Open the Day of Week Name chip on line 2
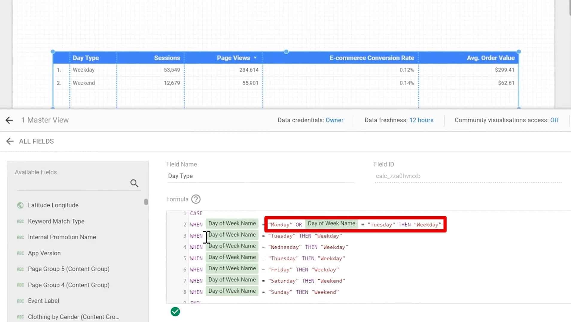Viewport: 571px width, 322px height. [232, 223]
